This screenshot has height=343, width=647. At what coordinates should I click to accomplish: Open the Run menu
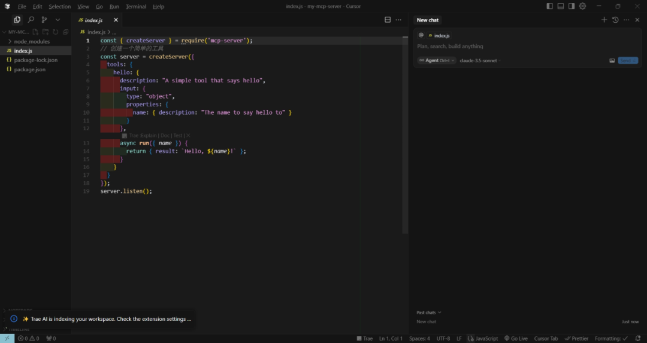[114, 7]
